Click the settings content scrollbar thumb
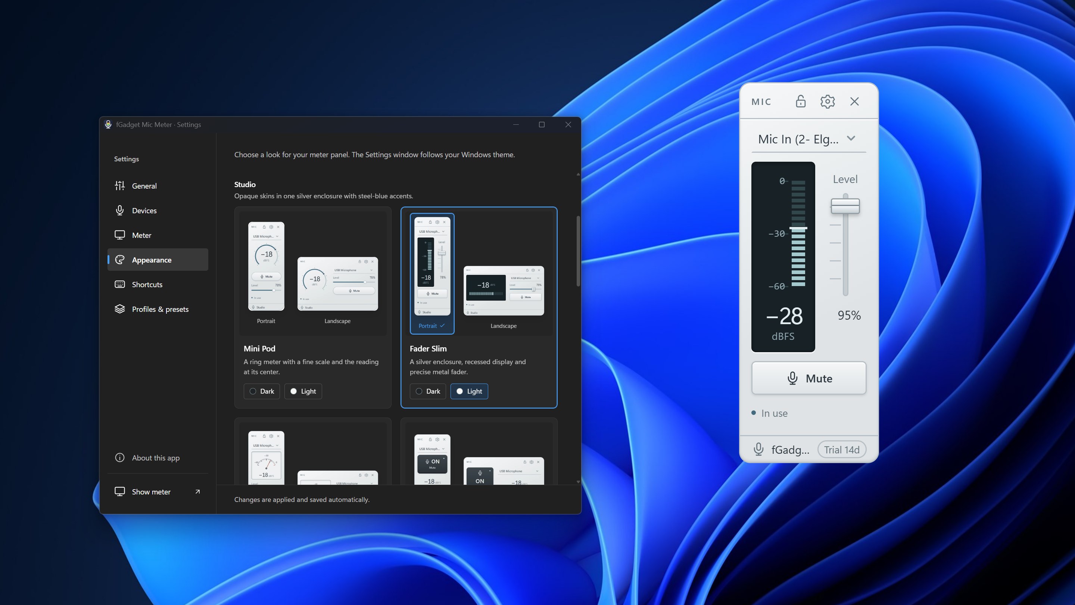This screenshot has width=1075, height=605. [578, 251]
